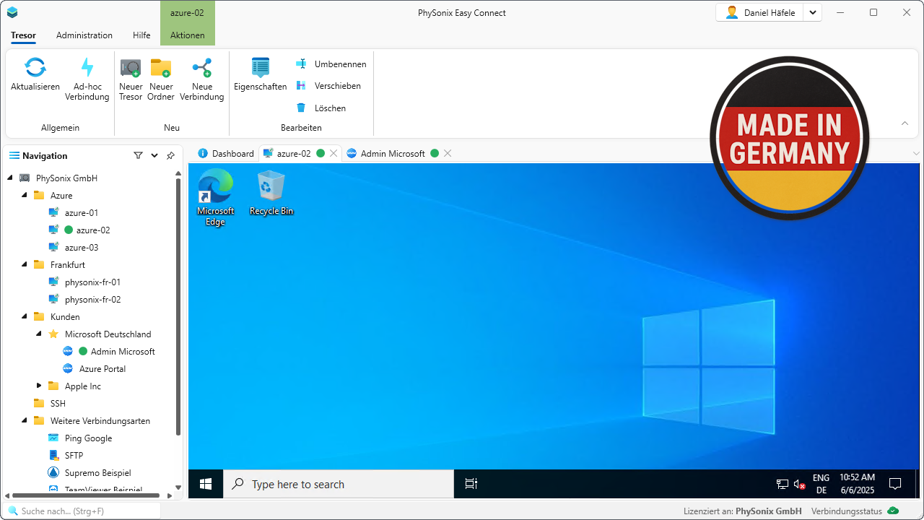Screen dimensions: 924x520
Task: Open the Navigation panel options chevron
Action: pyautogui.click(x=154, y=155)
